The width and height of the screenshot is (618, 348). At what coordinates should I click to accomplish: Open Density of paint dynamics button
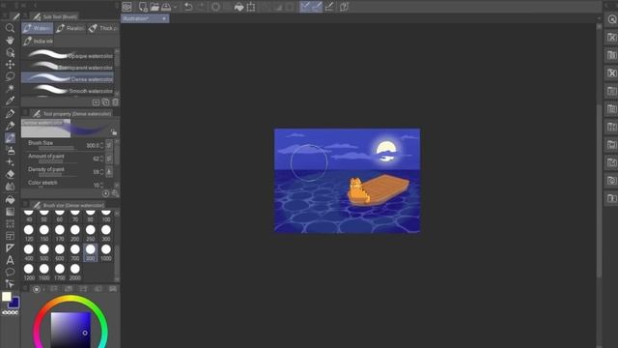click(109, 172)
